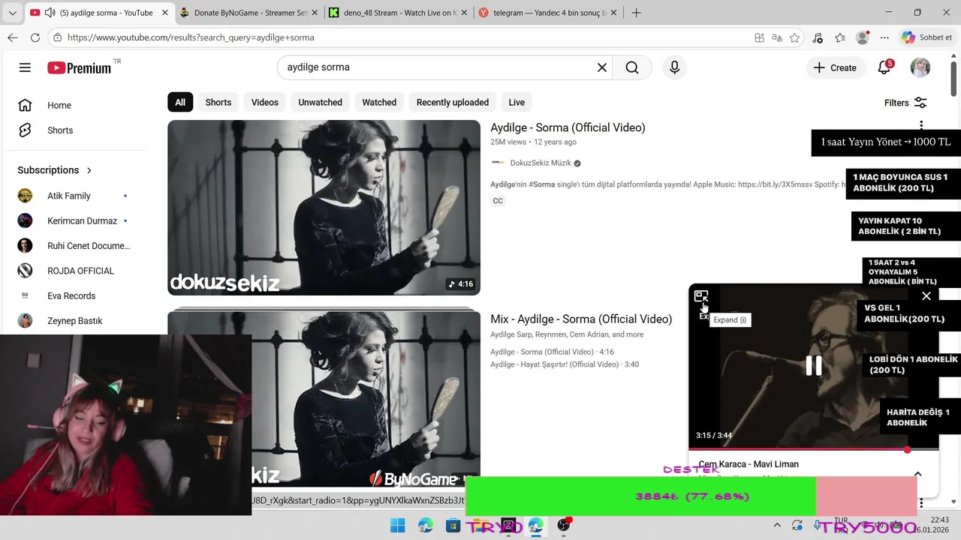Start voice search with the microphone

coord(674,67)
